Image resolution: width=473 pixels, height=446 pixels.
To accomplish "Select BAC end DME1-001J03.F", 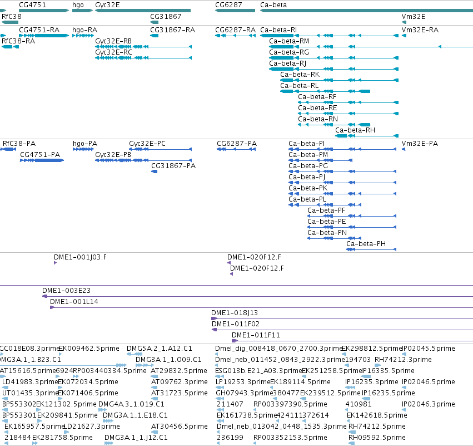I will pyautogui.click(x=80, y=257).
